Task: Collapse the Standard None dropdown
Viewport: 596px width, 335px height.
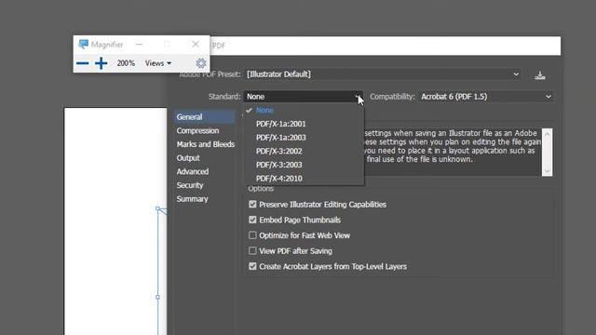Action: pyautogui.click(x=304, y=97)
